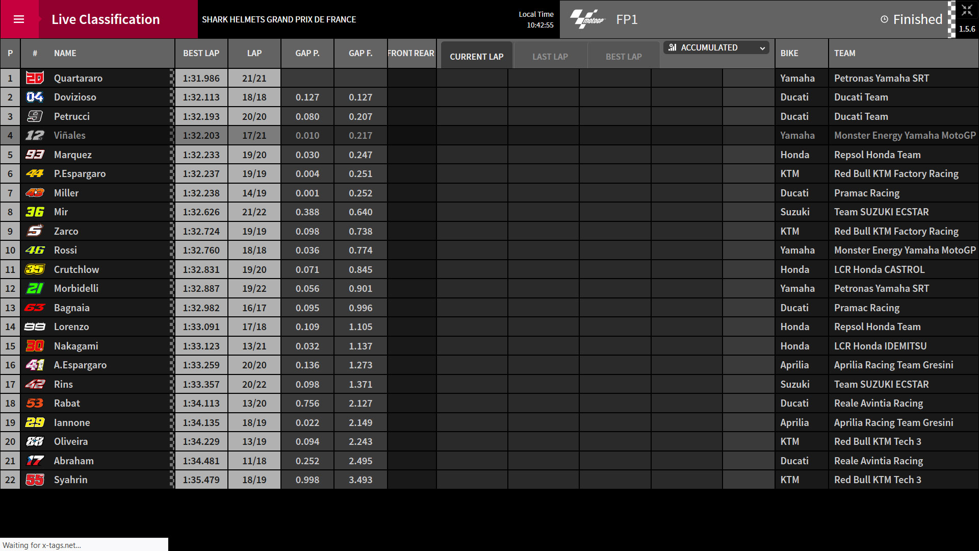The width and height of the screenshot is (979, 551).
Task: Click P.Espargaro's number 44 badge
Action: pos(35,173)
